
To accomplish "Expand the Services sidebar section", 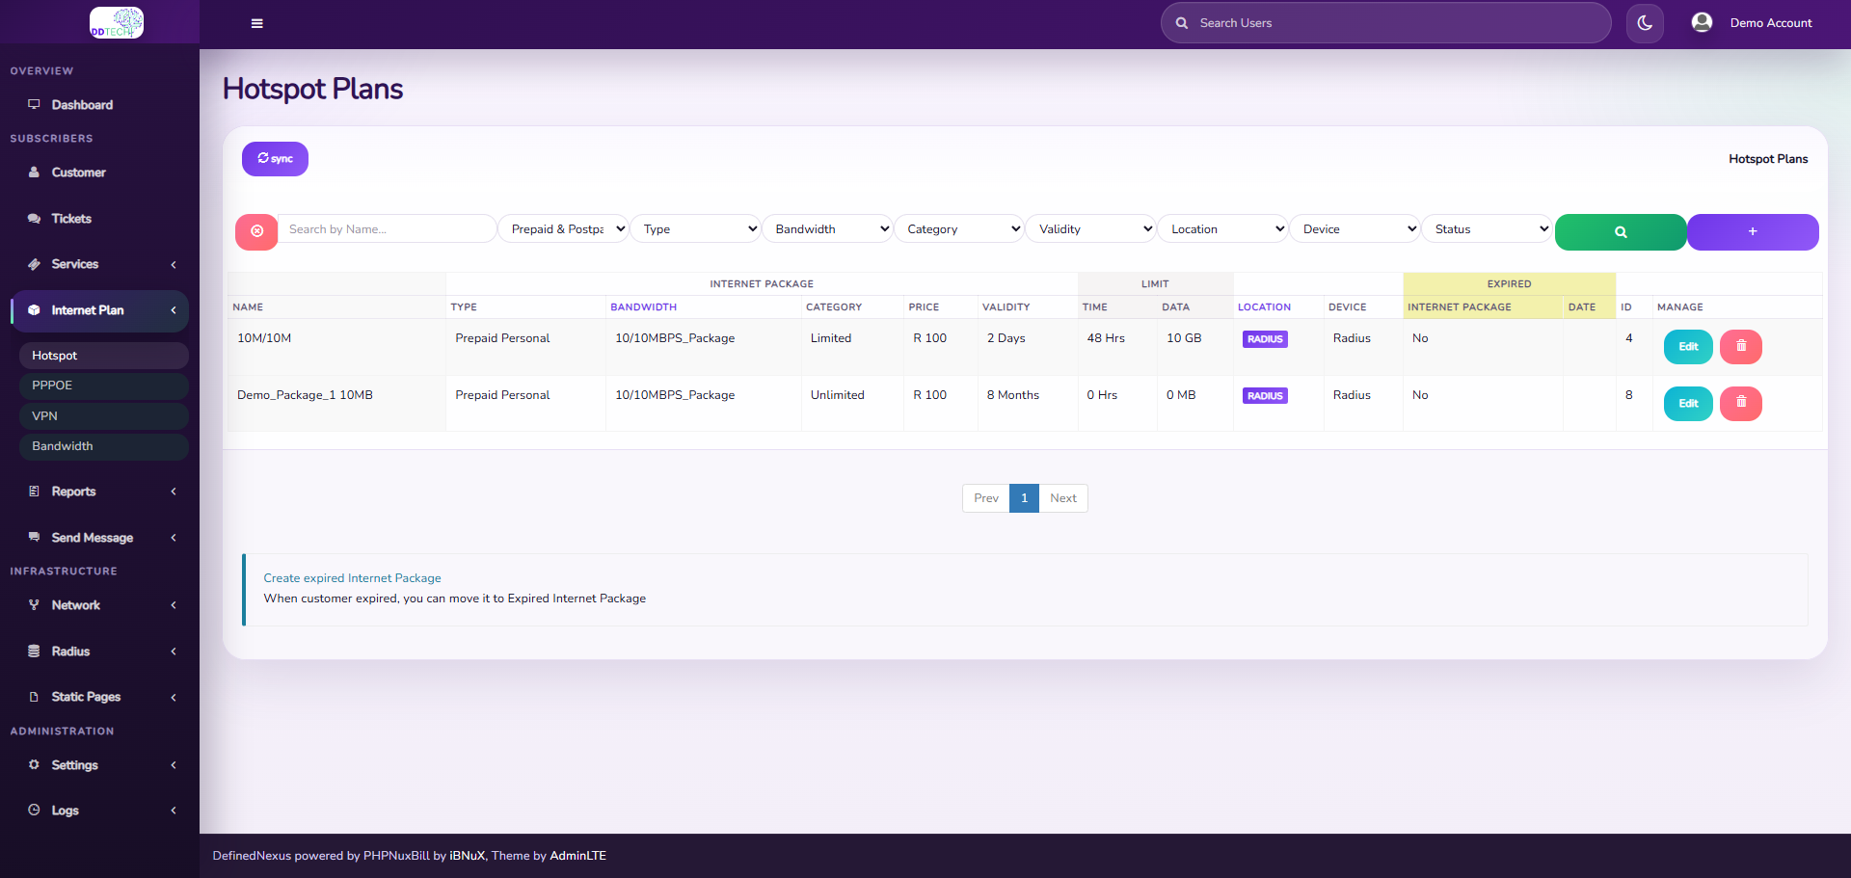I will tap(74, 264).
